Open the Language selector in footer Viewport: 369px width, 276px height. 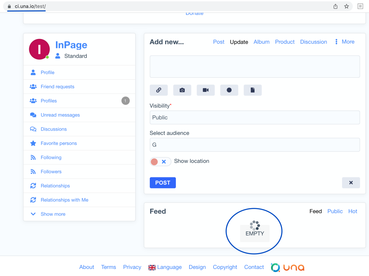click(165, 267)
